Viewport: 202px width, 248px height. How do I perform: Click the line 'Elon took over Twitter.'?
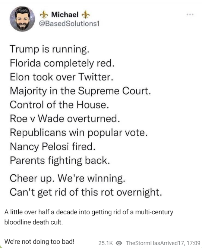61,77
